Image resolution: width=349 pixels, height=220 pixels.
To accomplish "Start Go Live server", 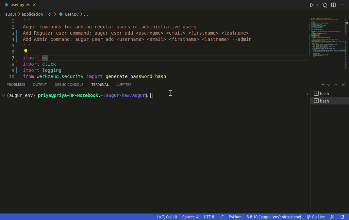I will tap(316, 217).
